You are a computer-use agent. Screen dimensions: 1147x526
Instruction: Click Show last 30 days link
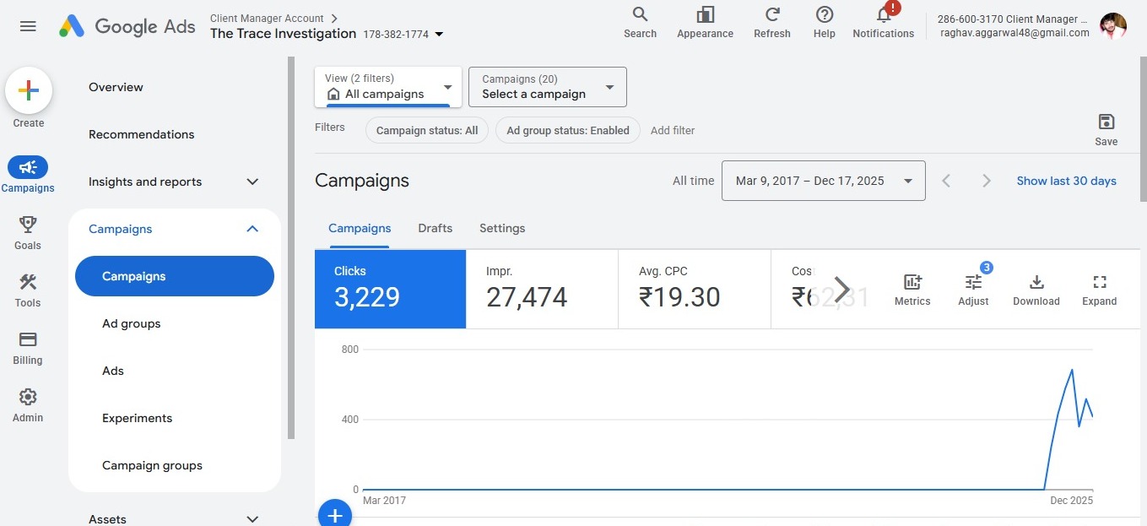(1066, 181)
